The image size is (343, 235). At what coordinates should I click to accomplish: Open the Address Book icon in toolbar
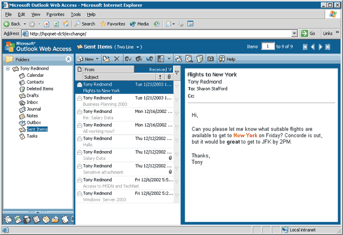[x=211, y=59]
